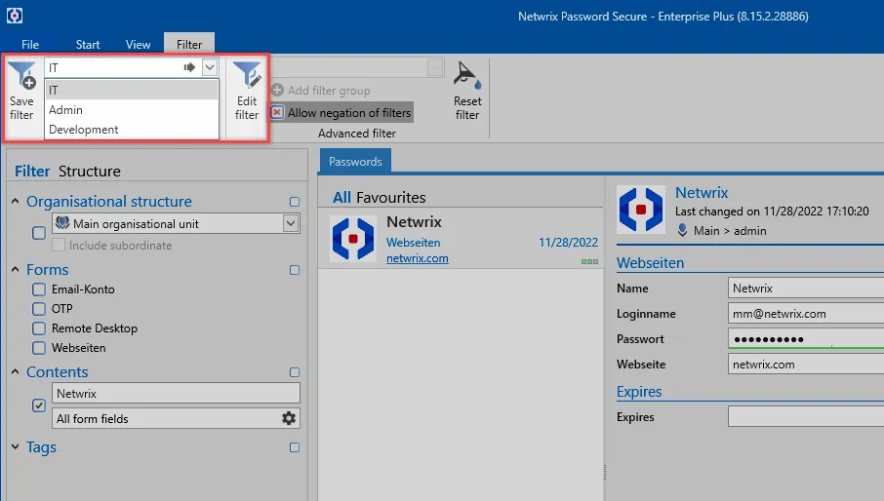Open Main organisational unit dropdown
This screenshot has width=884, height=501.
point(291,223)
